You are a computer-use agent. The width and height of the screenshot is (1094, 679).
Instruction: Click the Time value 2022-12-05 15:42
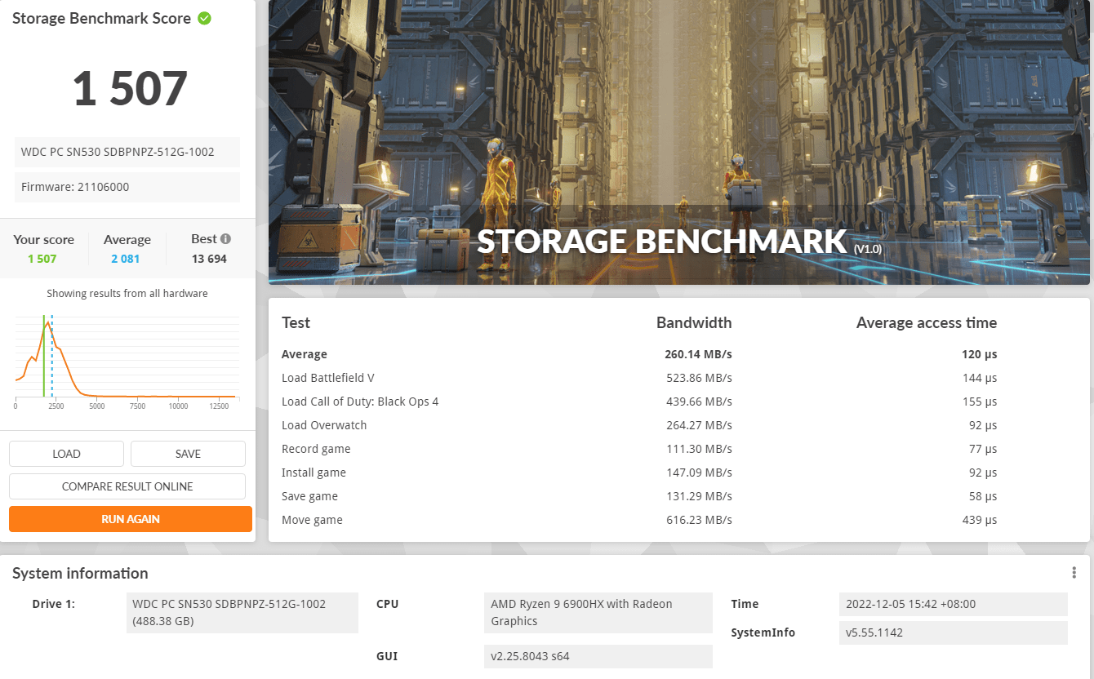pos(953,604)
